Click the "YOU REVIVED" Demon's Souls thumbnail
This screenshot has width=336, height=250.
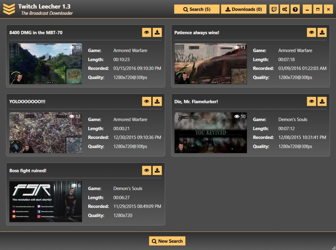click(x=210, y=133)
